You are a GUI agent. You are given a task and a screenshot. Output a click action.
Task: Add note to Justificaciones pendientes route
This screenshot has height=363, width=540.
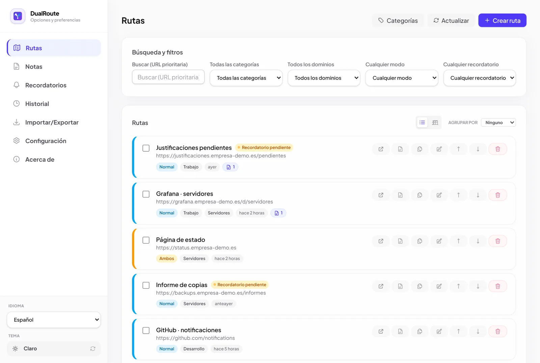pos(400,149)
